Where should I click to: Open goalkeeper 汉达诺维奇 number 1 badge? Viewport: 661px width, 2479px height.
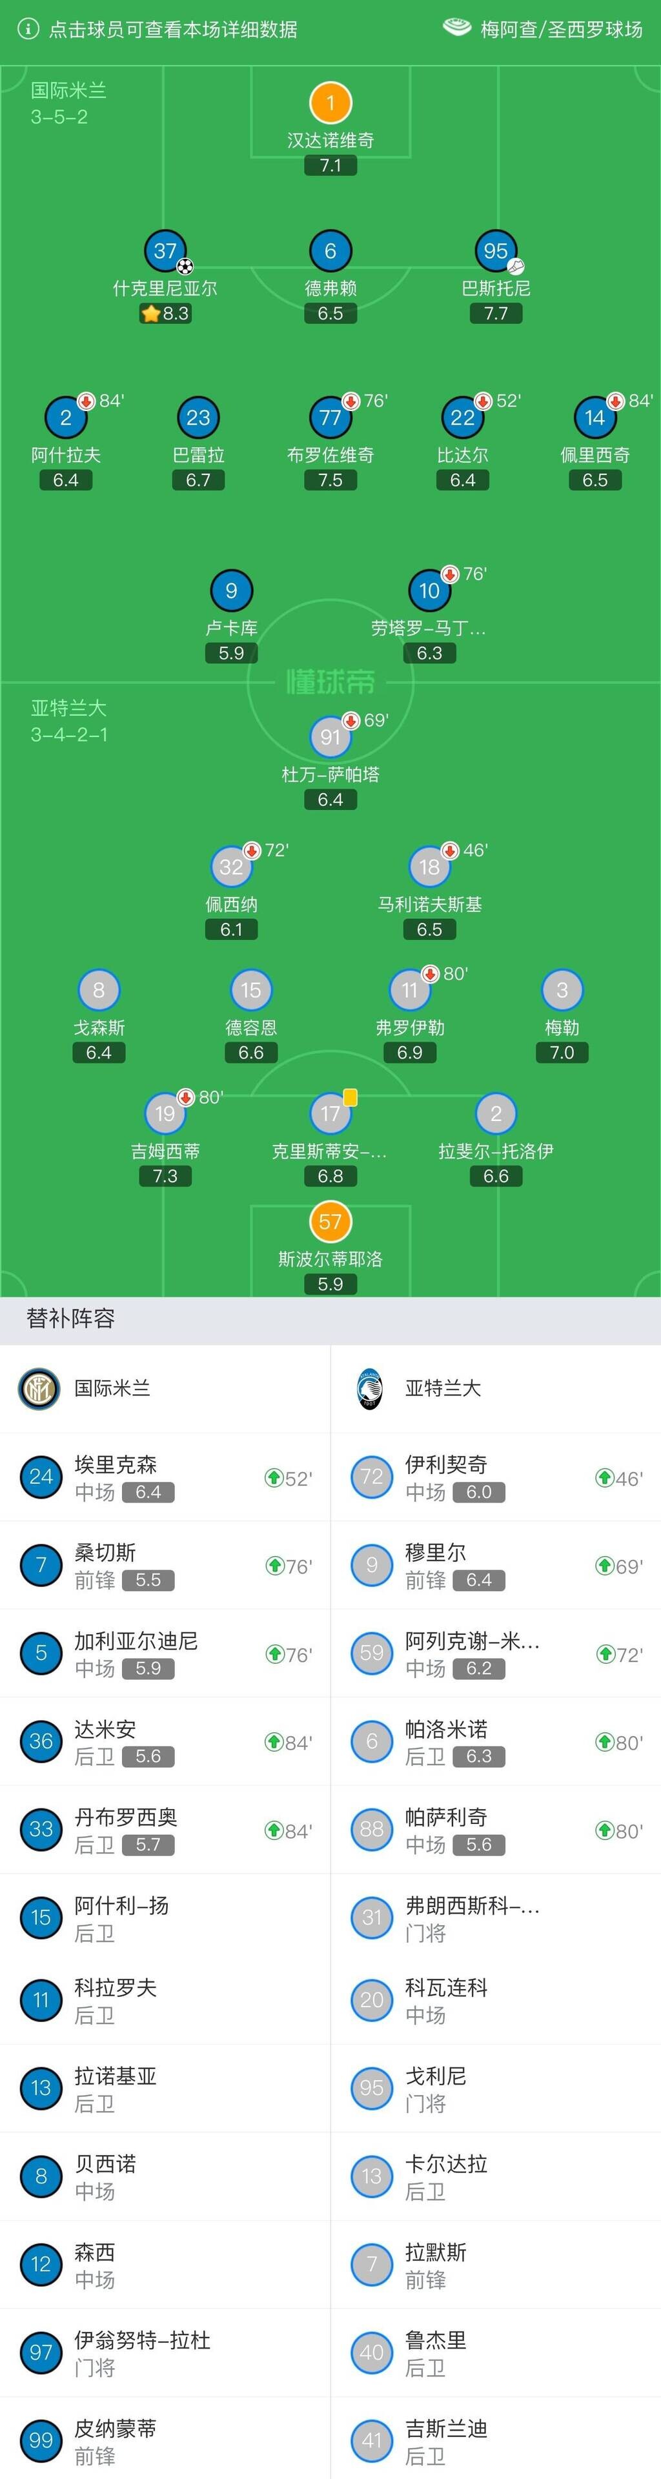click(x=330, y=102)
